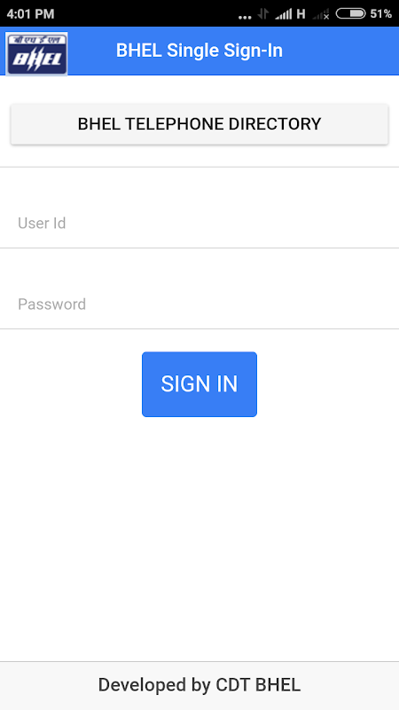
Task: Focus the Password input field
Action: click(199, 304)
